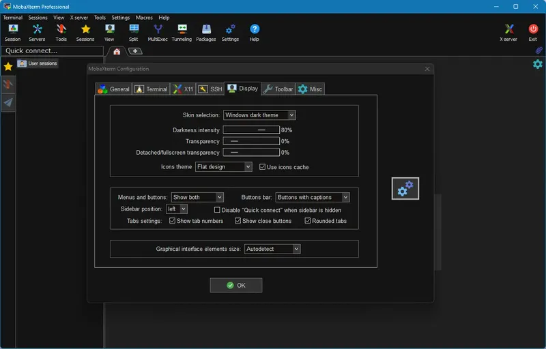Viewport: 546px width, 349px height.
Task: Switch to the Terminal config tab
Action: pyautogui.click(x=151, y=89)
